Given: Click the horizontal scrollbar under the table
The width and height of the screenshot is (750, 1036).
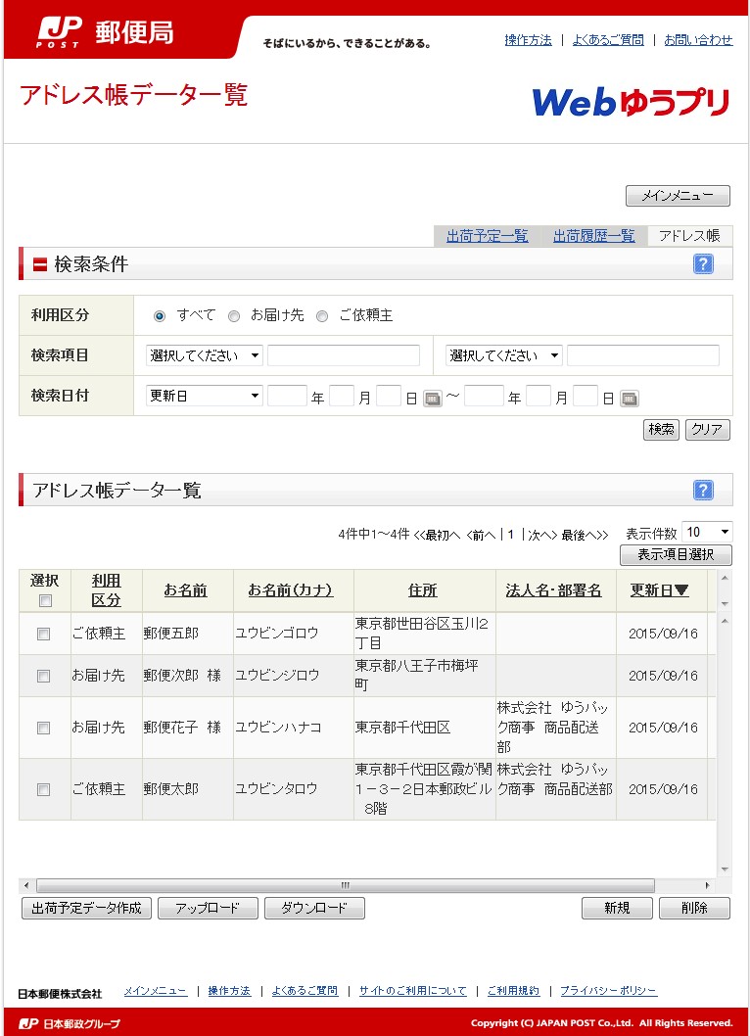Looking at the screenshot, I should pyautogui.click(x=372, y=885).
